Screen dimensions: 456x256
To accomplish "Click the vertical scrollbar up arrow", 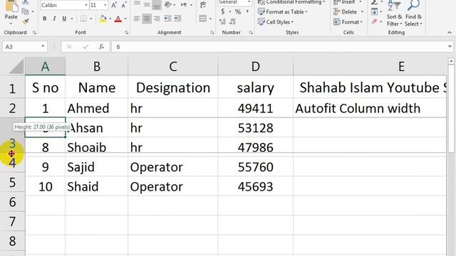I will 451,61.
